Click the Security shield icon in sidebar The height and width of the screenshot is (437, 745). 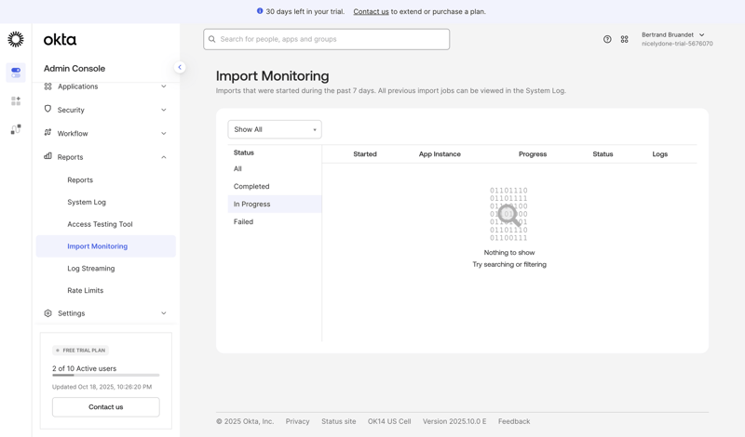(47, 109)
